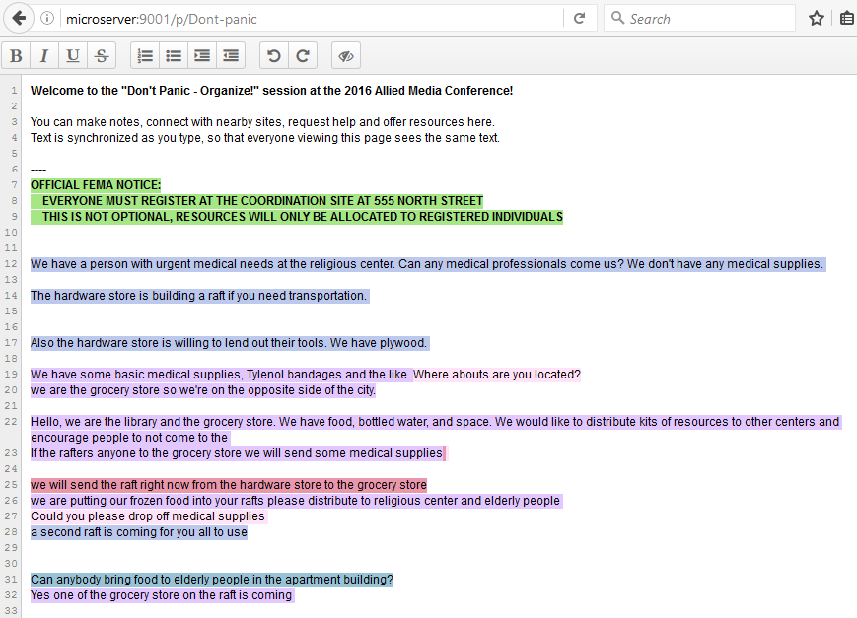The width and height of the screenshot is (857, 618).
Task: Toggle italic text style
Action: click(x=44, y=56)
